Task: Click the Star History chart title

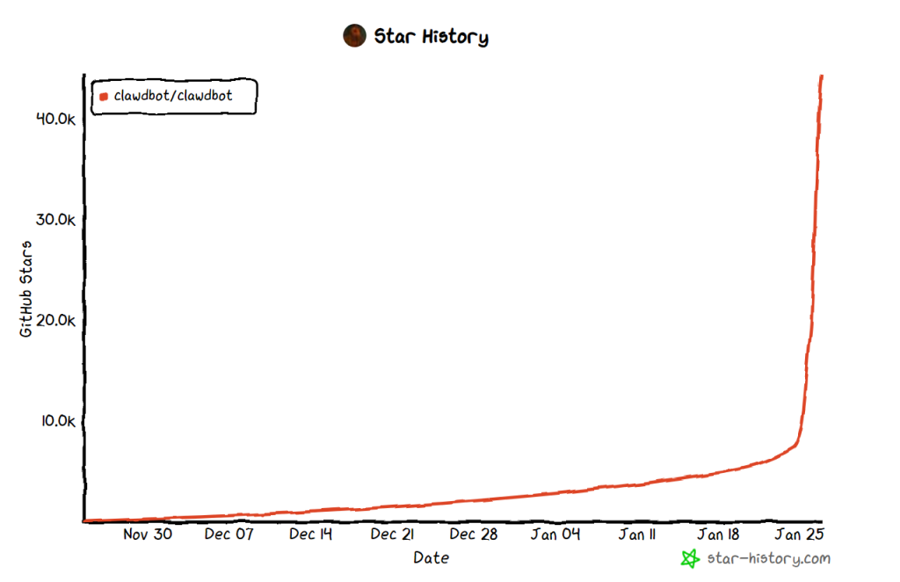Action: tap(431, 36)
